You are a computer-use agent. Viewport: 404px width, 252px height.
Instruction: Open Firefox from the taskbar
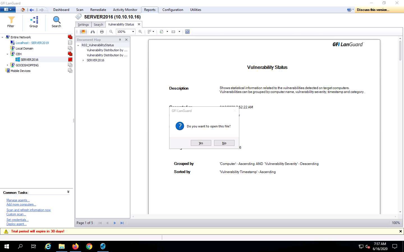75,246
